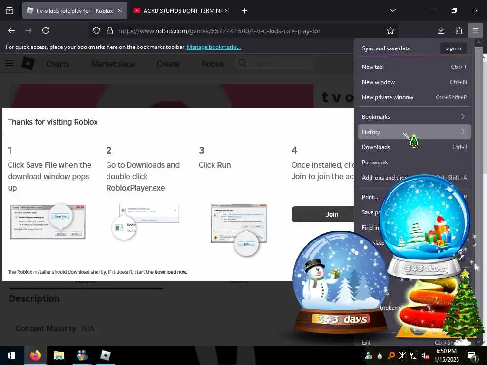Open Robux in Roblox navigation

[213, 64]
